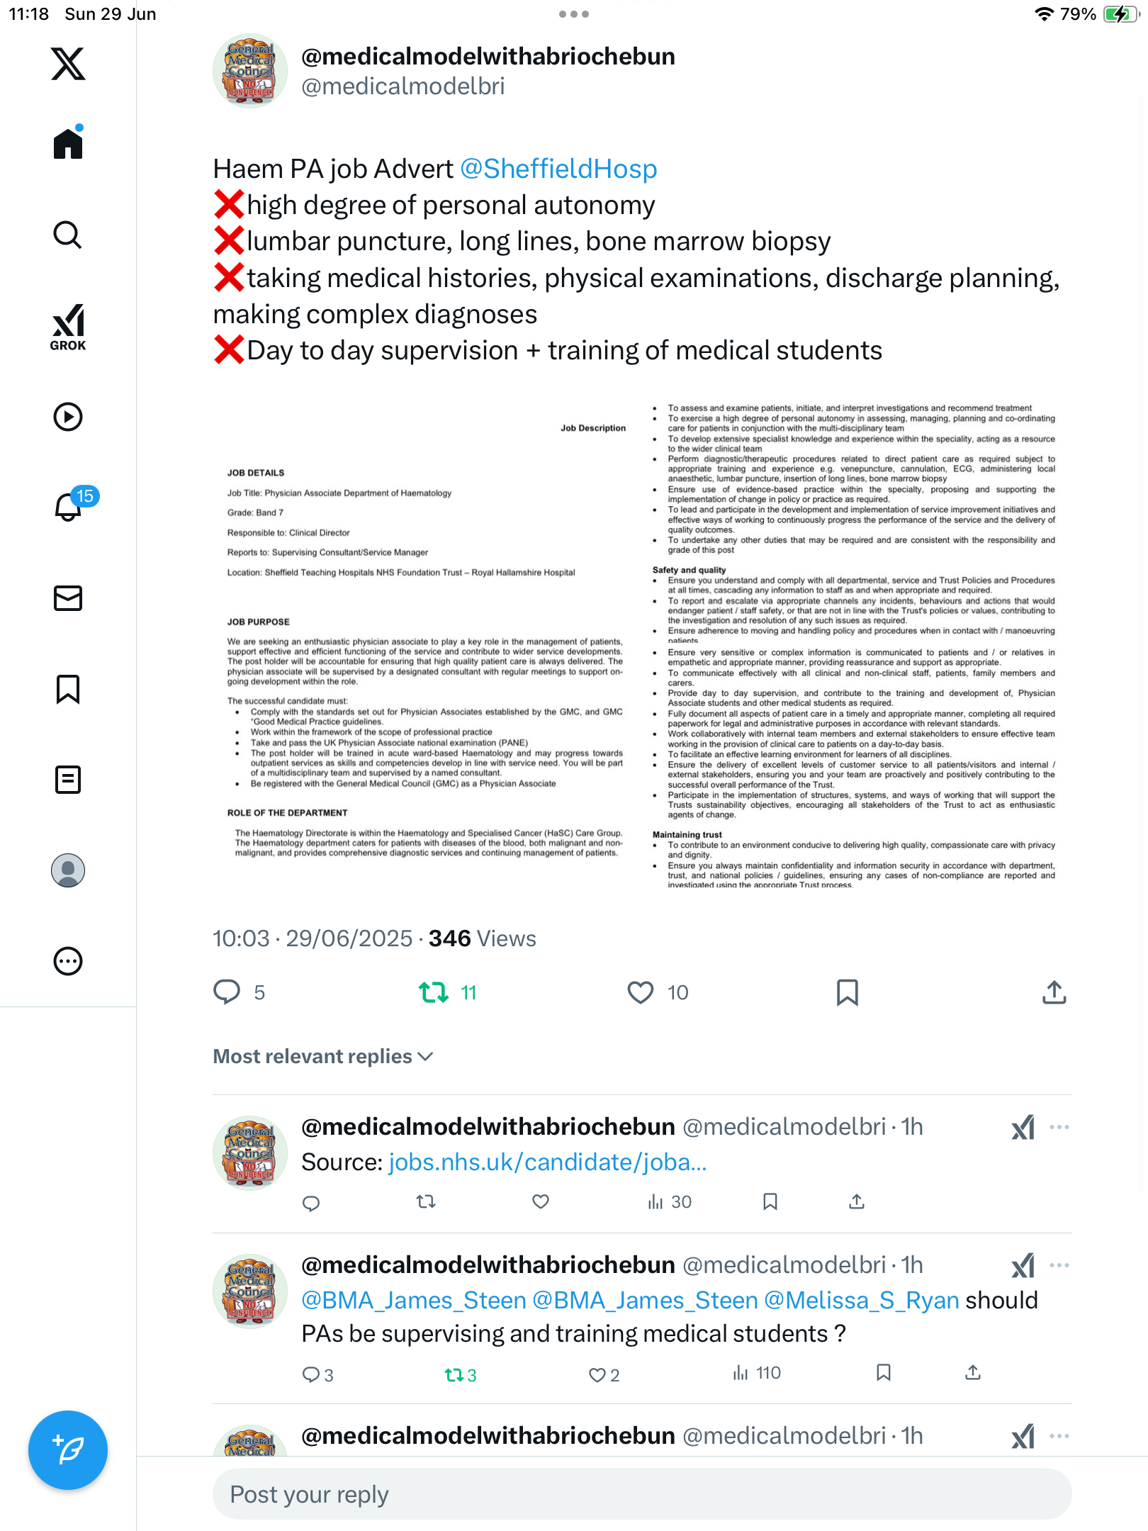Tap the blue compose post button
Image resolution: width=1148 pixels, height=1531 pixels.
pyautogui.click(x=68, y=1450)
